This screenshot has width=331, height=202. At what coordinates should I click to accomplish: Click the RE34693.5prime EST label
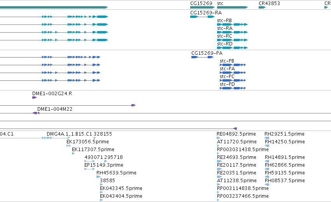pyautogui.click(x=236, y=157)
